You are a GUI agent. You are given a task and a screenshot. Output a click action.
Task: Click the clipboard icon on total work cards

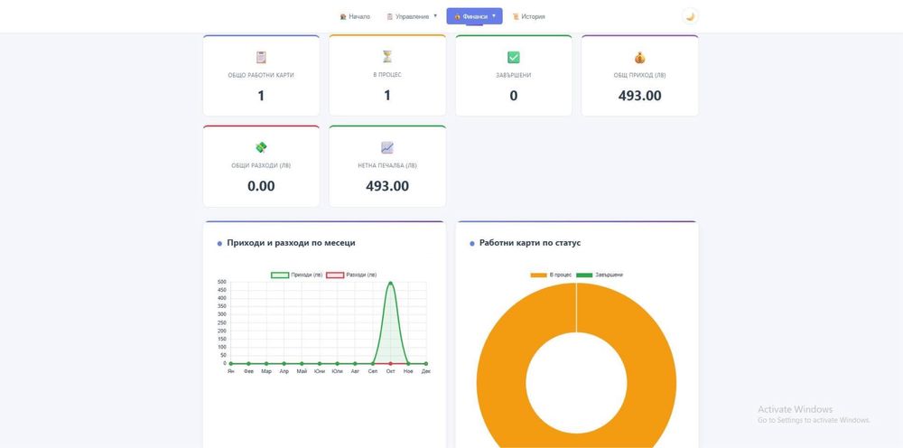tap(261, 58)
